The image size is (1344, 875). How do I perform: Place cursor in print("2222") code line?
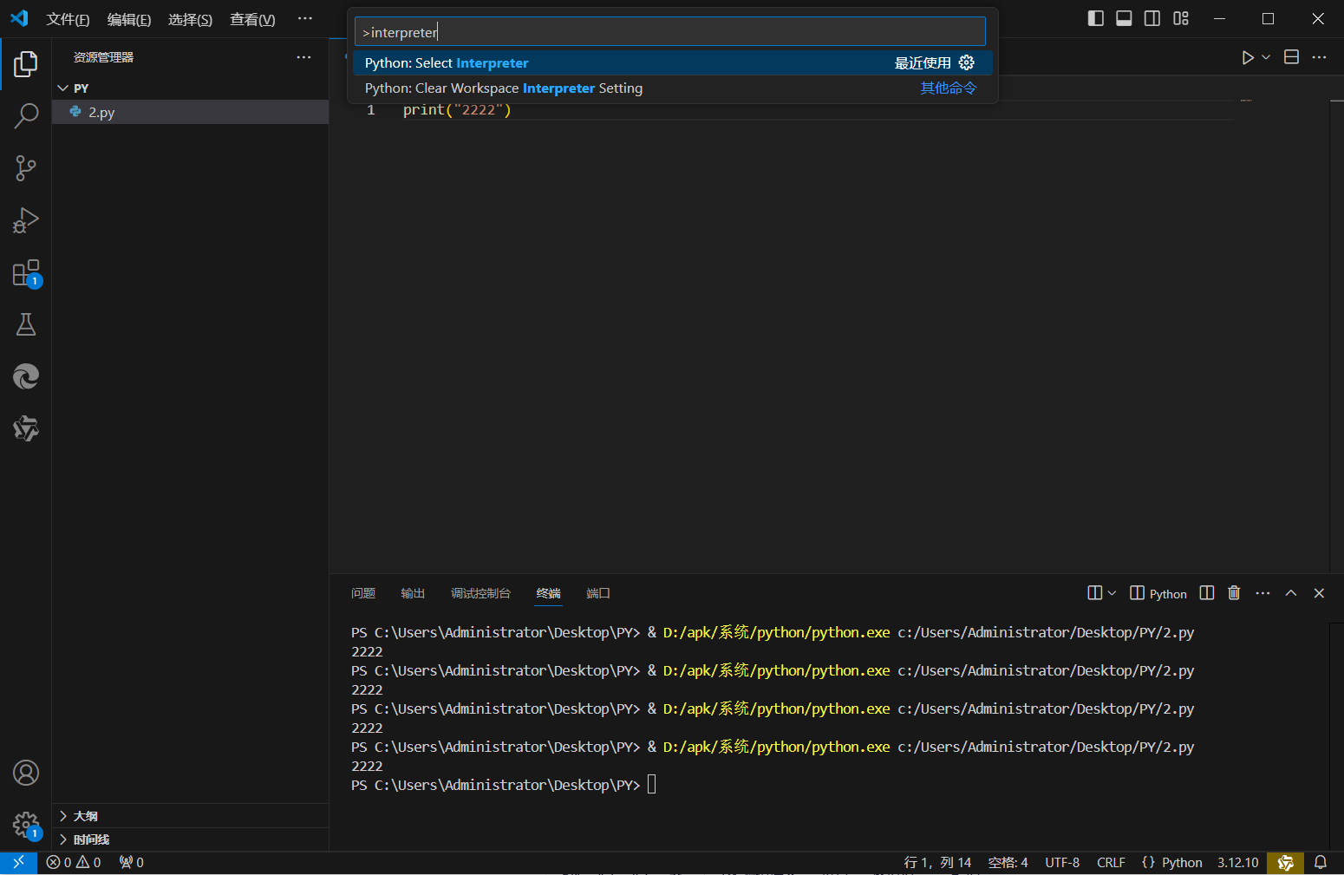pos(457,110)
